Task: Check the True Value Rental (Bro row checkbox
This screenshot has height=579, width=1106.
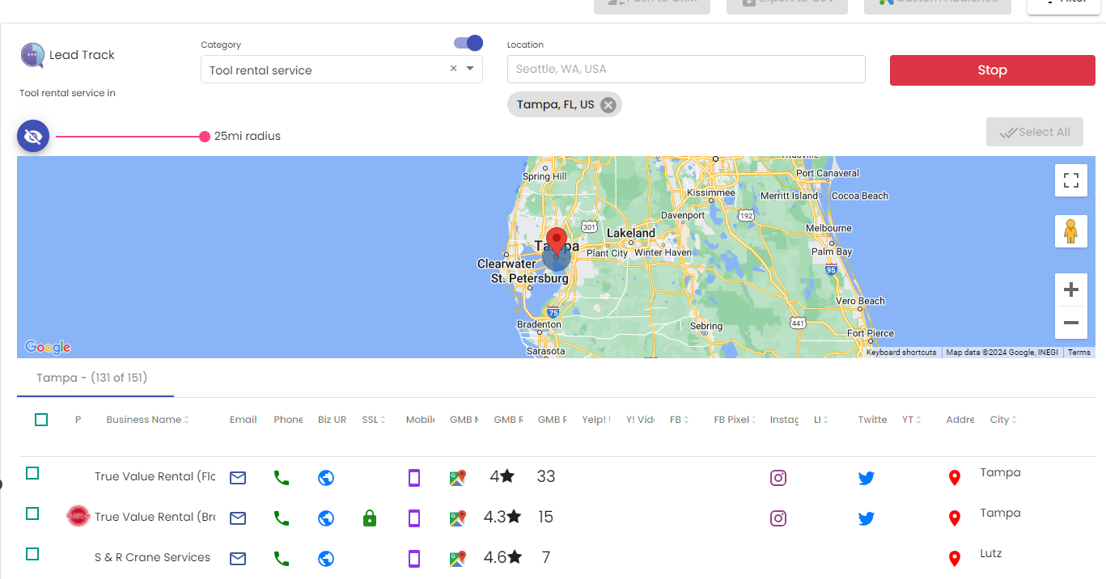Action: point(32,513)
